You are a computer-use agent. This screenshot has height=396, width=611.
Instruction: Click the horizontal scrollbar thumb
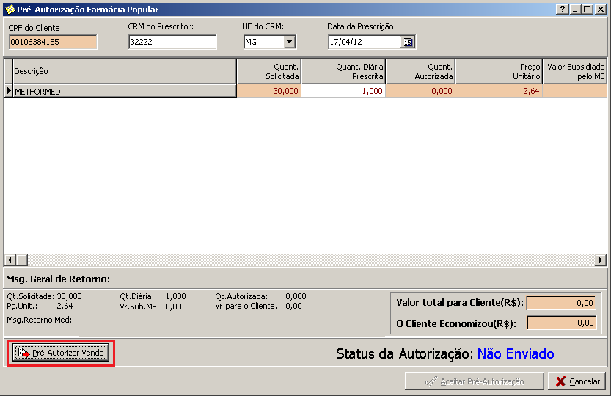tap(22, 260)
